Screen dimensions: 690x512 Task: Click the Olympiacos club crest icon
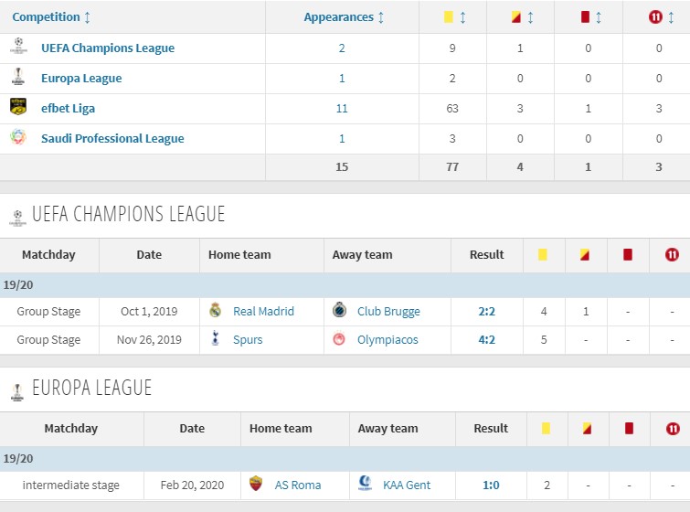[x=339, y=339]
